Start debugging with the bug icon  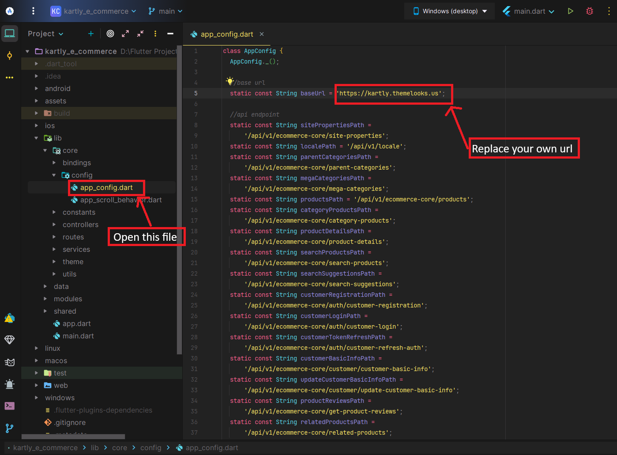pyautogui.click(x=590, y=11)
